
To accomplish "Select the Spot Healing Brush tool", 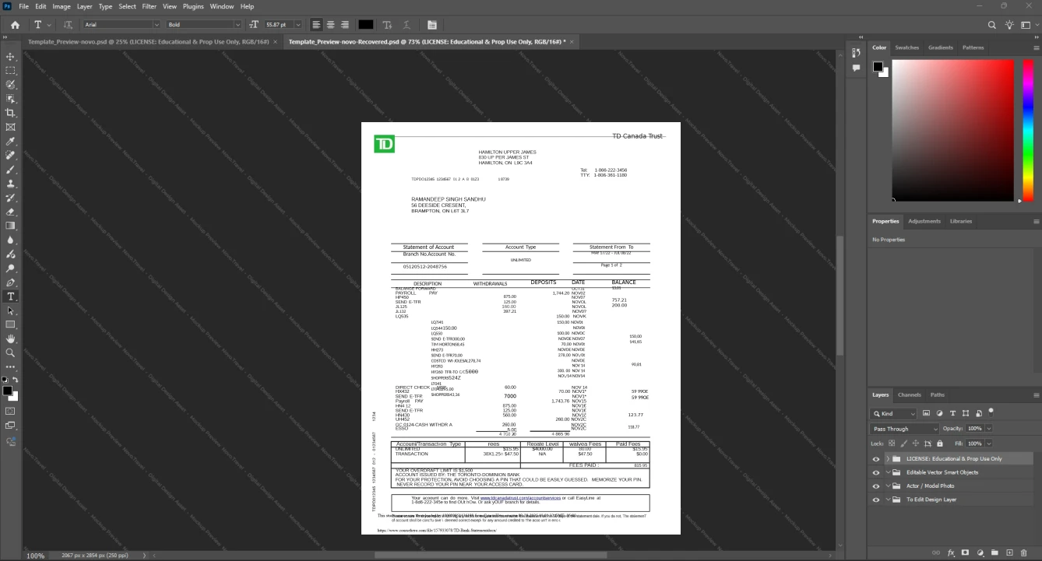I will pos(11,156).
